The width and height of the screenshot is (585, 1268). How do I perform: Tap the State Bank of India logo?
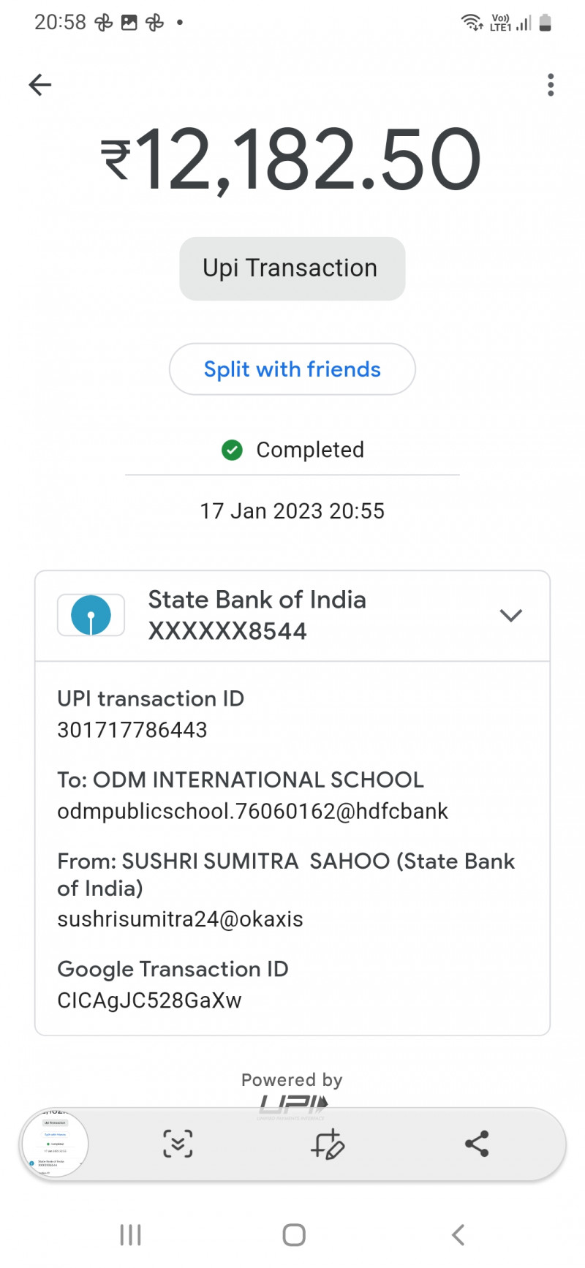coord(91,615)
